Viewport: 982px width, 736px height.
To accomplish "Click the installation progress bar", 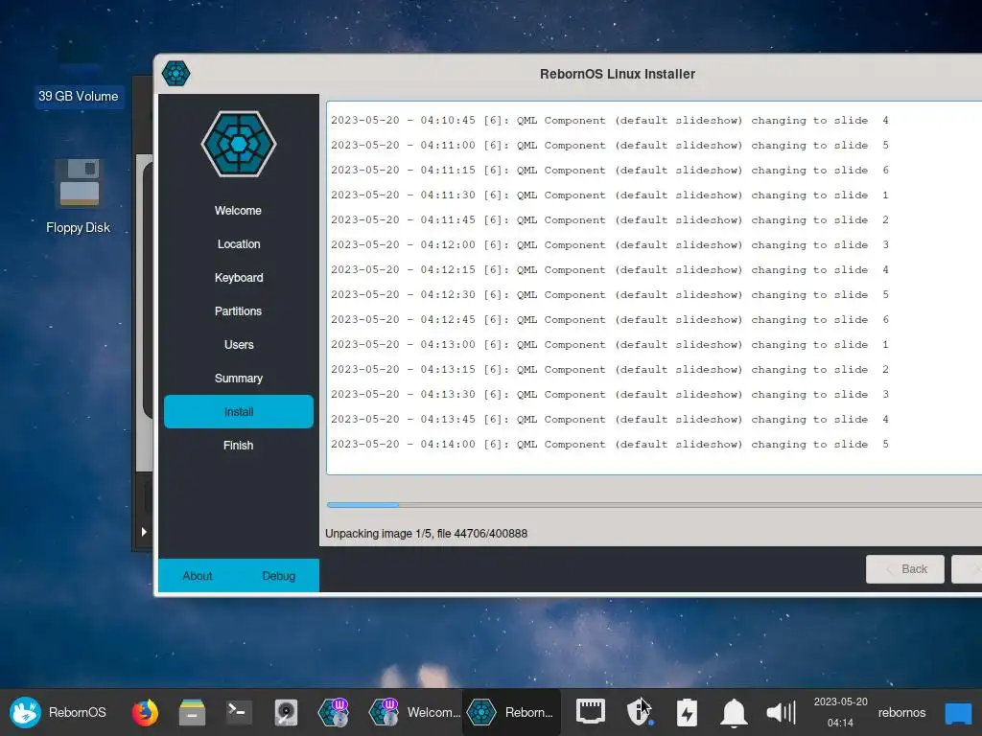I will pos(654,504).
